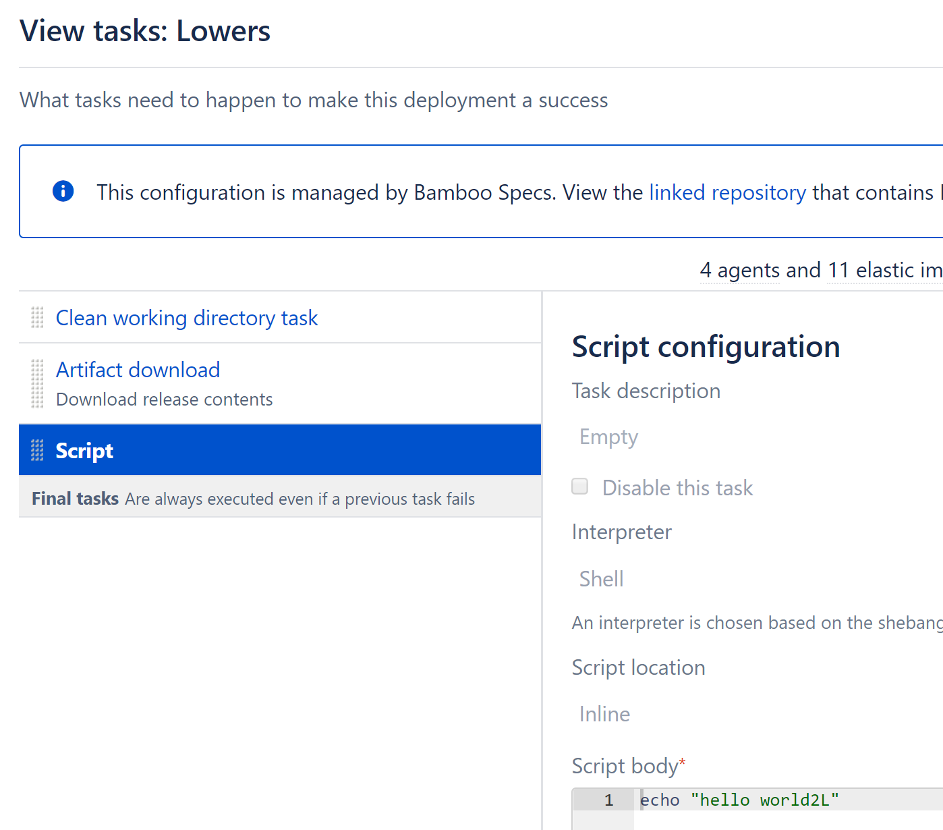
Task: Open the Clean working directory task
Action: [x=186, y=318]
